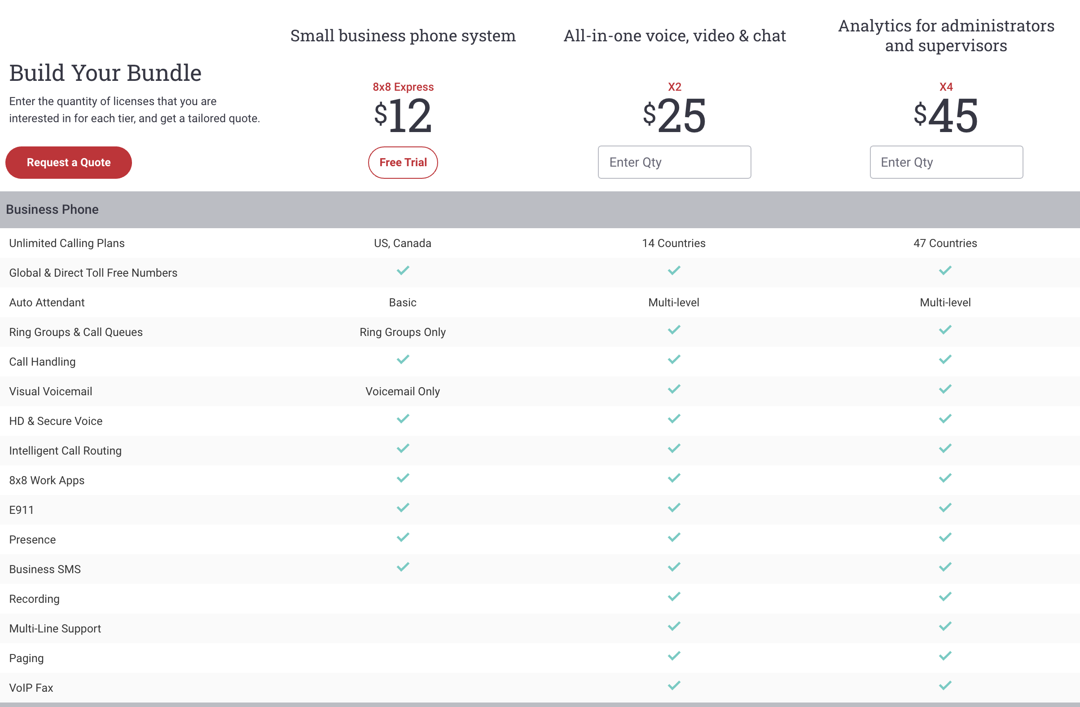
Task: Click the 'Small business phone system' heading
Action: pos(403,35)
